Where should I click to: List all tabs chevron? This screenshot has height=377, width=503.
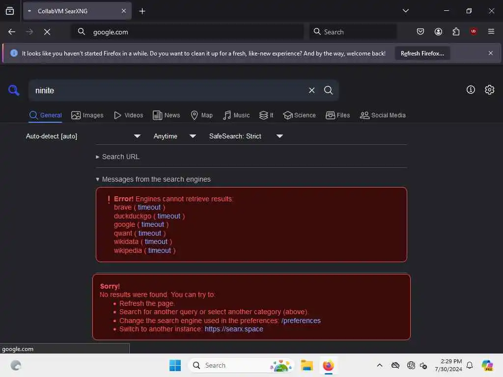[405, 11]
